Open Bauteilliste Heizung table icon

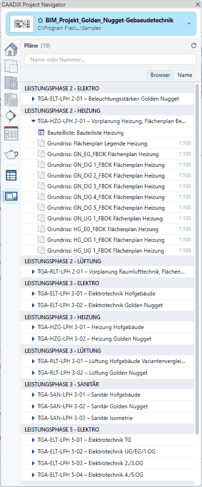pos(41,133)
